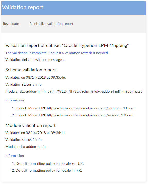
Task: Select Reinitialize validation report
Action: 51,24
